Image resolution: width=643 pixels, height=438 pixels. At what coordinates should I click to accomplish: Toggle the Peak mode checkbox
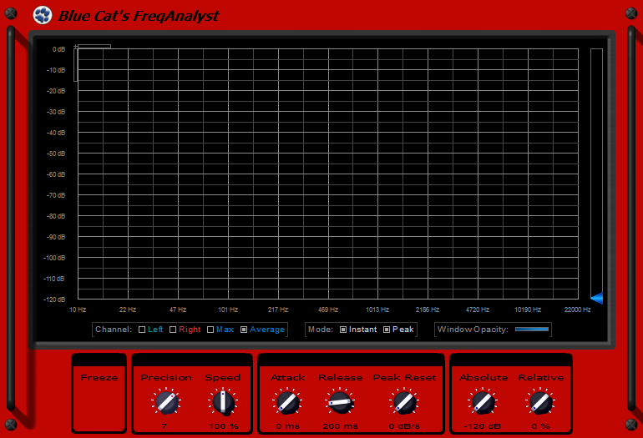387,330
